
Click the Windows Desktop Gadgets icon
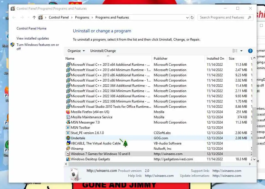click(x=68, y=159)
